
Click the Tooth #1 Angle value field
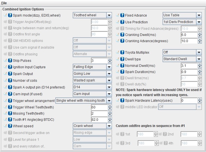click(99, 119)
